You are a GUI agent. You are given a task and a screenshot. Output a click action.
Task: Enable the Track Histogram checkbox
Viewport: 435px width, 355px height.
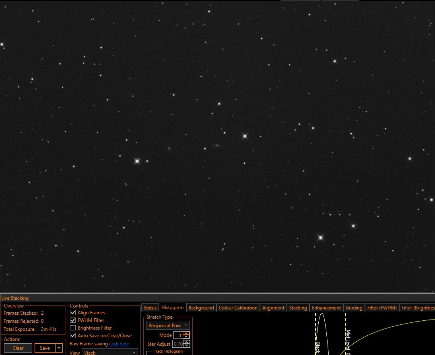point(149,353)
